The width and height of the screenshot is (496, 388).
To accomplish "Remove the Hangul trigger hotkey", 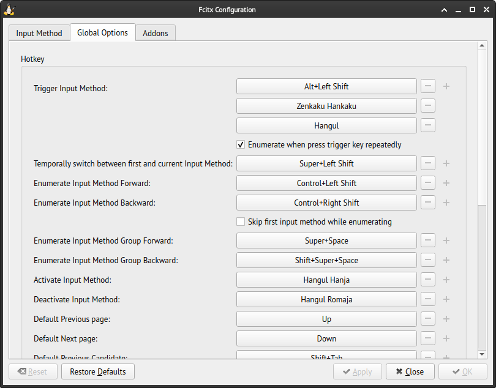I will 427,125.
